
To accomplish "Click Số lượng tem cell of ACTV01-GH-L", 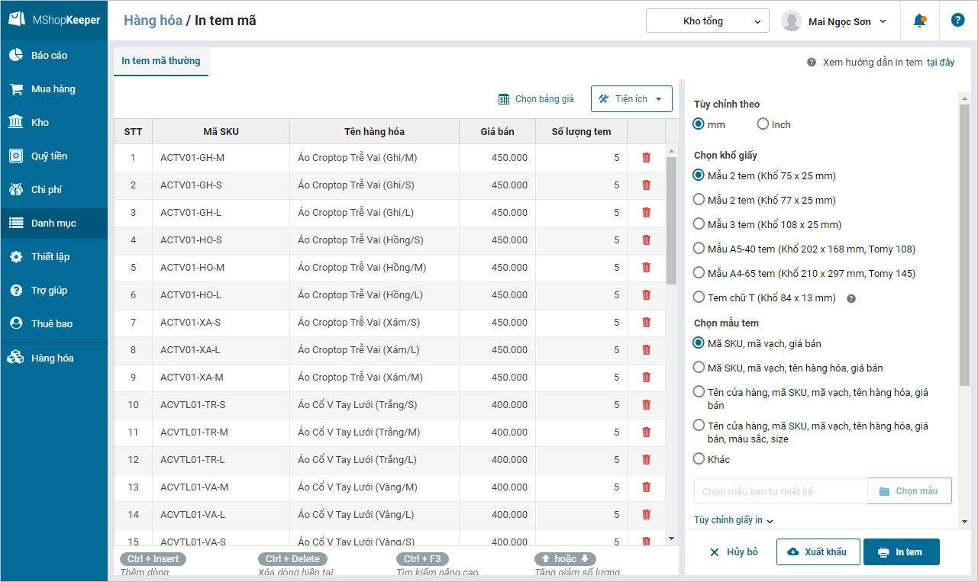I will tap(581, 213).
